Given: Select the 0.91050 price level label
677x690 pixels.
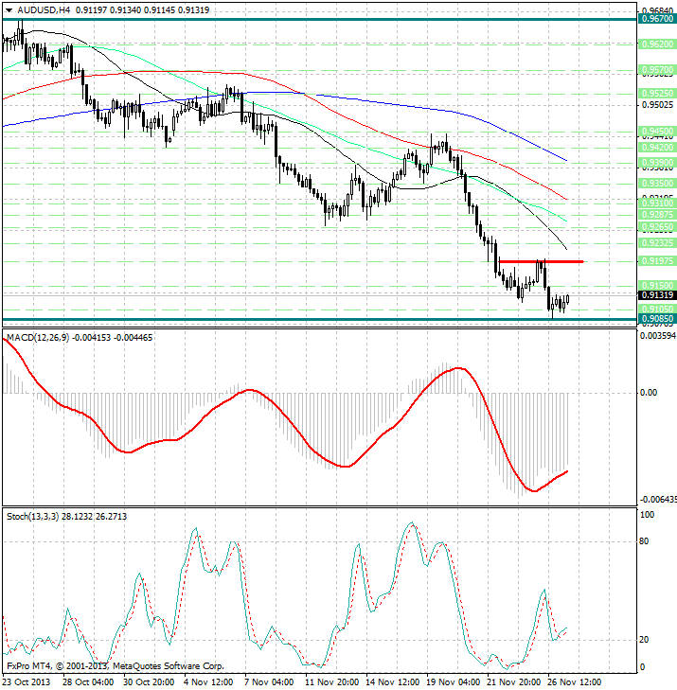Looking at the screenshot, I should point(657,309).
